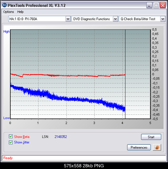Click the Show Beta red label text
Viewport: 168px width, 169px height.
(22, 137)
